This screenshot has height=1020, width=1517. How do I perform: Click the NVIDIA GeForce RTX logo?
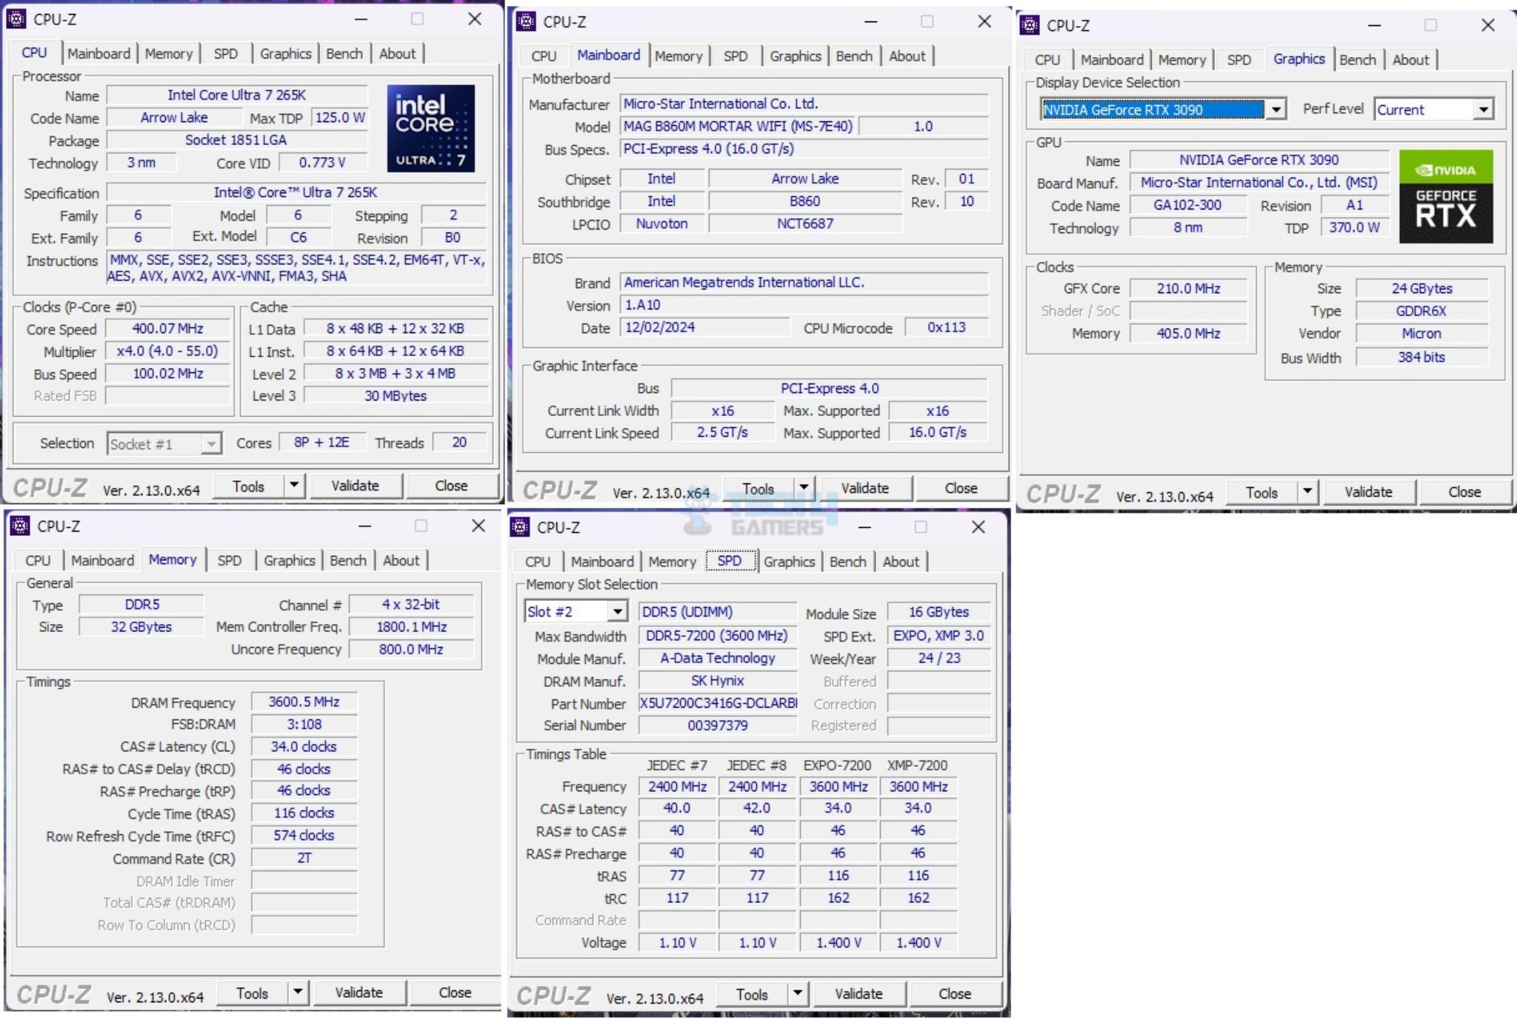coord(1446,197)
